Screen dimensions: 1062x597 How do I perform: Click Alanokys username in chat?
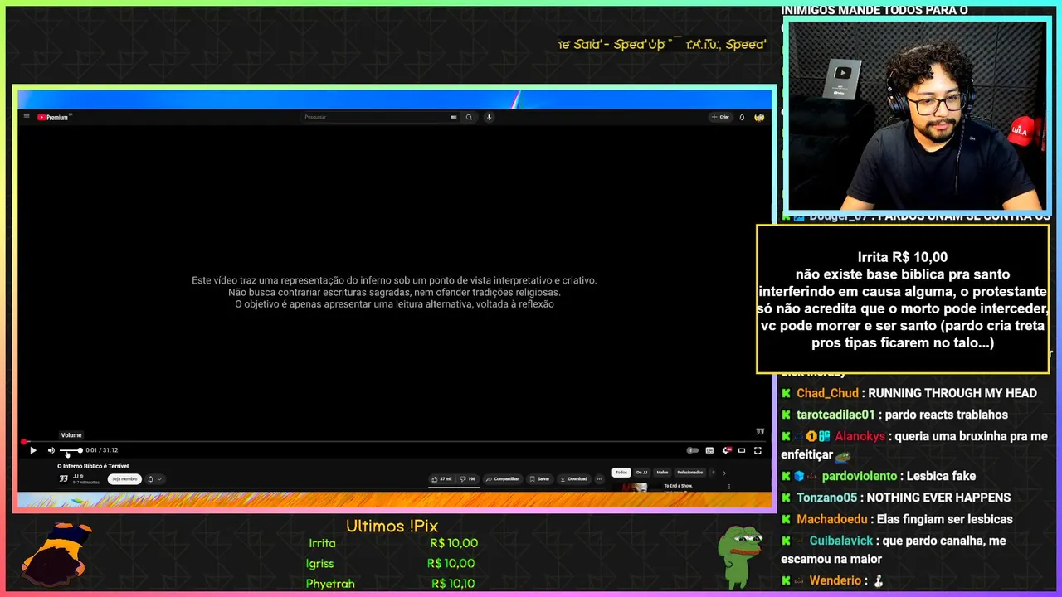pyautogui.click(x=861, y=436)
